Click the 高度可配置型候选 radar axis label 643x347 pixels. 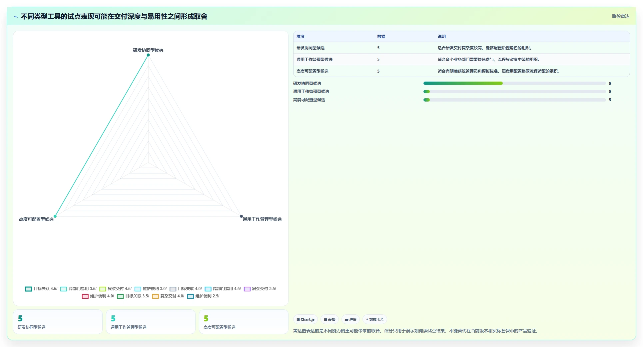[x=36, y=219]
